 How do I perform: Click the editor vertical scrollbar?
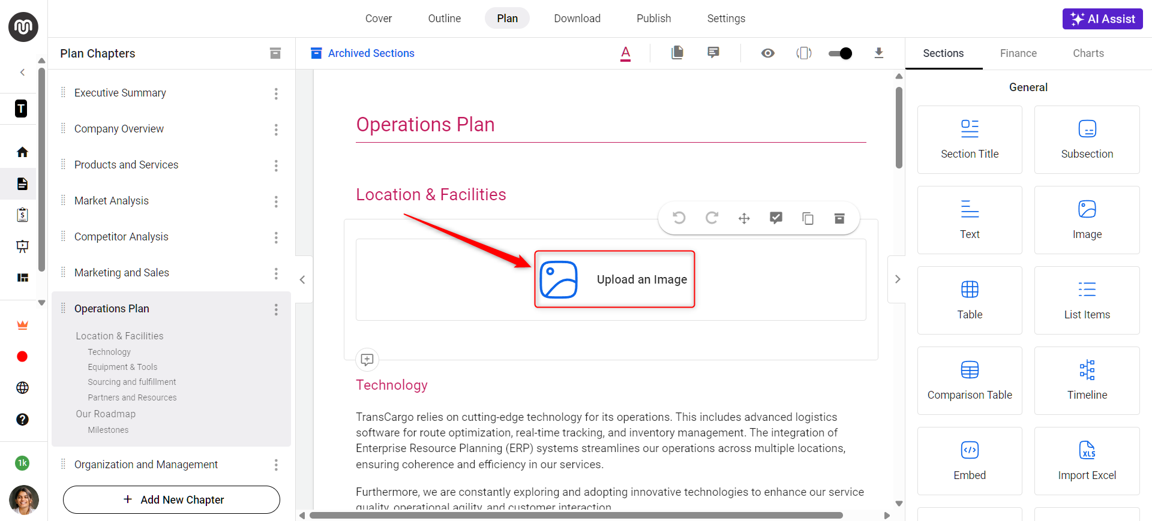(x=899, y=128)
